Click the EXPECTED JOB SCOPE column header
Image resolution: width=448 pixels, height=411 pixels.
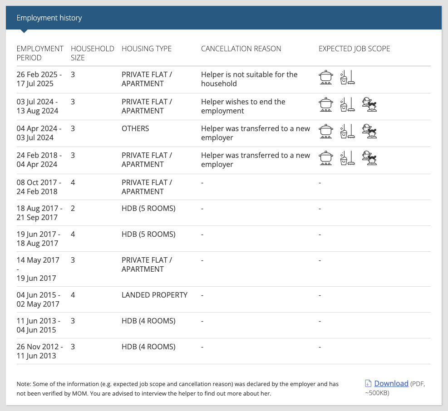[354, 49]
